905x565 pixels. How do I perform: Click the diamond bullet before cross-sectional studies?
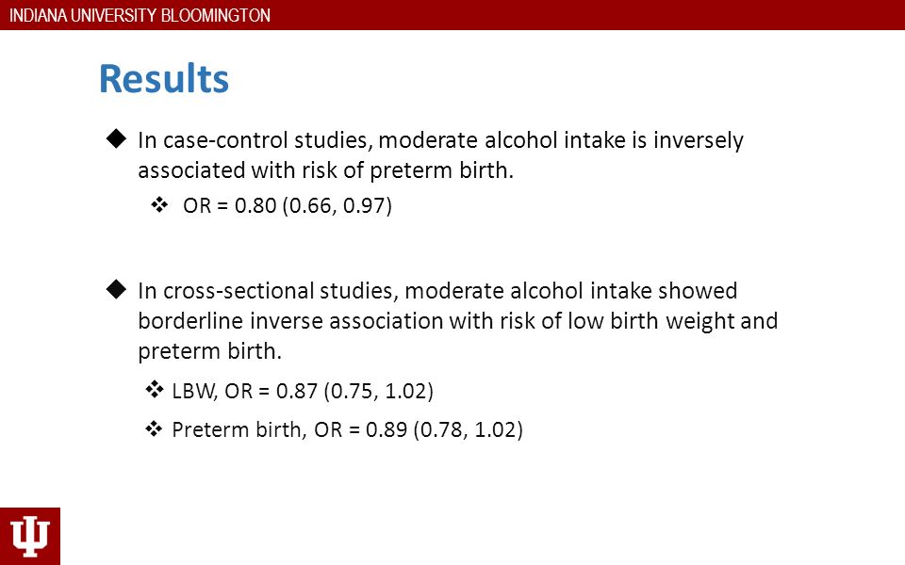(x=116, y=289)
